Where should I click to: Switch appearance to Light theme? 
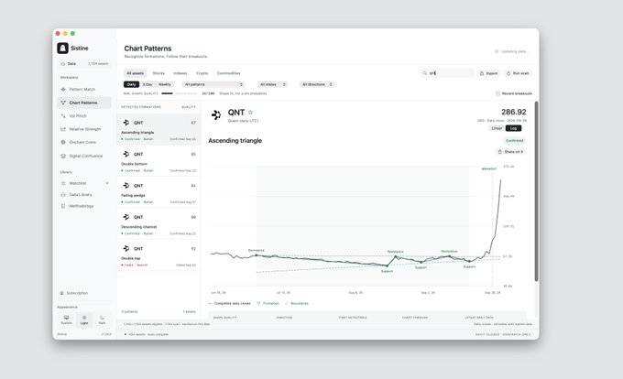(x=84, y=319)
